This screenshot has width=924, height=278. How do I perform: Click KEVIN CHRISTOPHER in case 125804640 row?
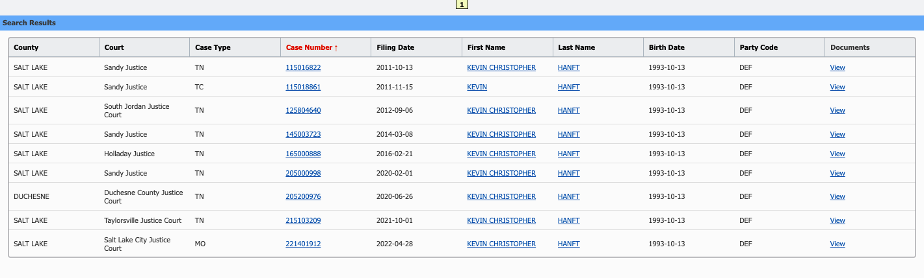click(501, 110)
